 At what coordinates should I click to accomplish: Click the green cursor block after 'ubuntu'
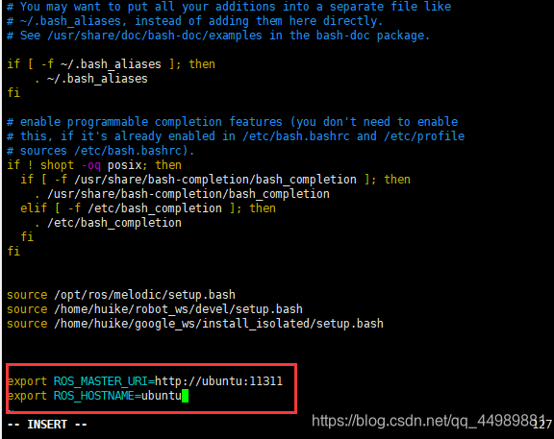[x=185, y=396]
